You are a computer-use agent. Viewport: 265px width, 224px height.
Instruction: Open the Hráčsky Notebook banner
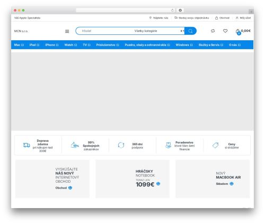pos(132,179)
